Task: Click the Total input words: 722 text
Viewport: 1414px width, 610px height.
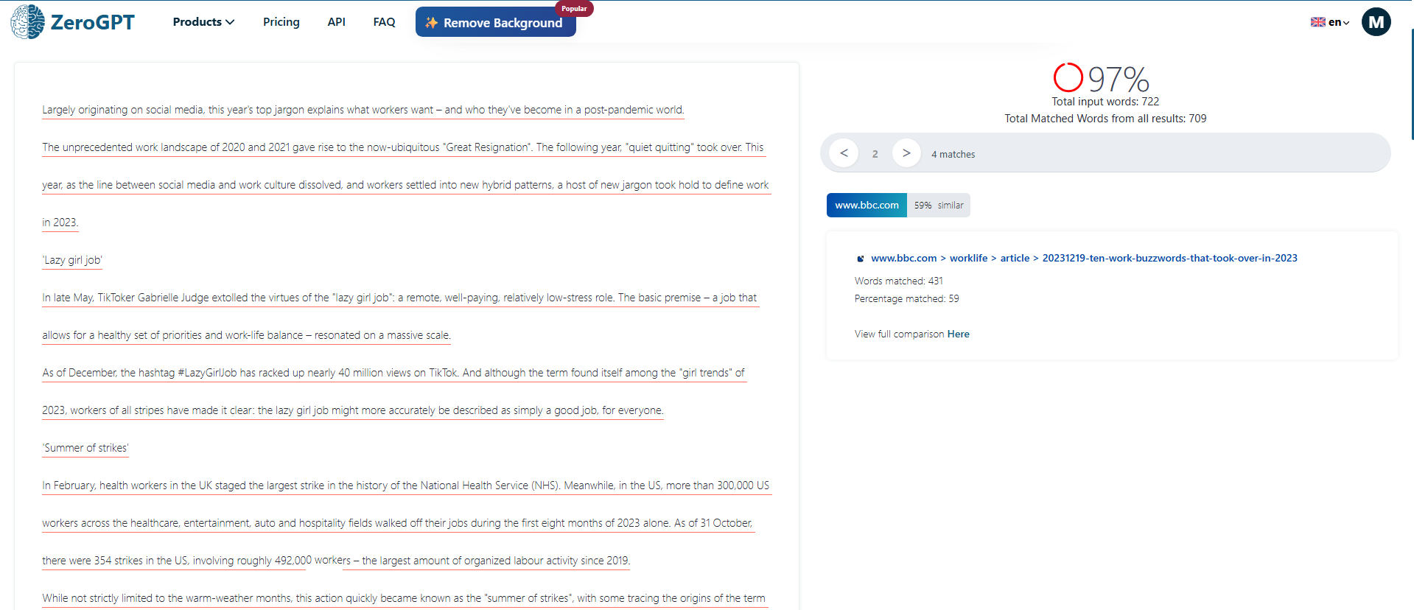Action: [1105, 102]
